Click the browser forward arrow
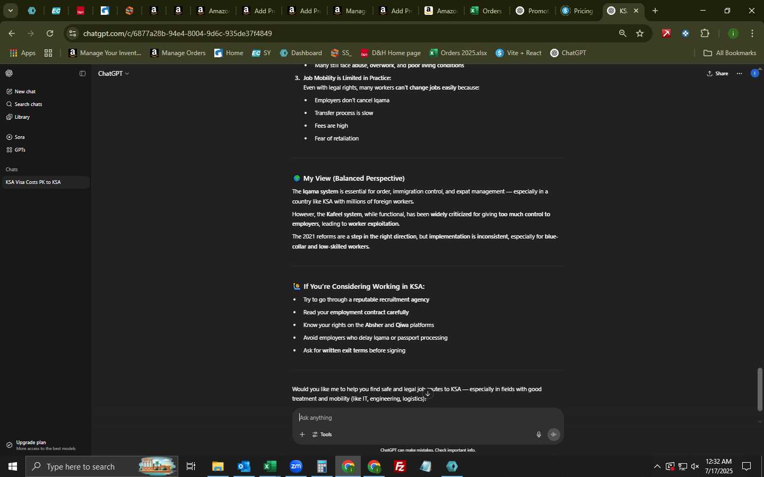Screen dimensions: 764x477 point(30,33)
